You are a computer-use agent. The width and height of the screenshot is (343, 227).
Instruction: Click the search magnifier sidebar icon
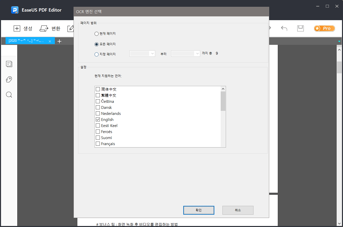pos(9,95)
